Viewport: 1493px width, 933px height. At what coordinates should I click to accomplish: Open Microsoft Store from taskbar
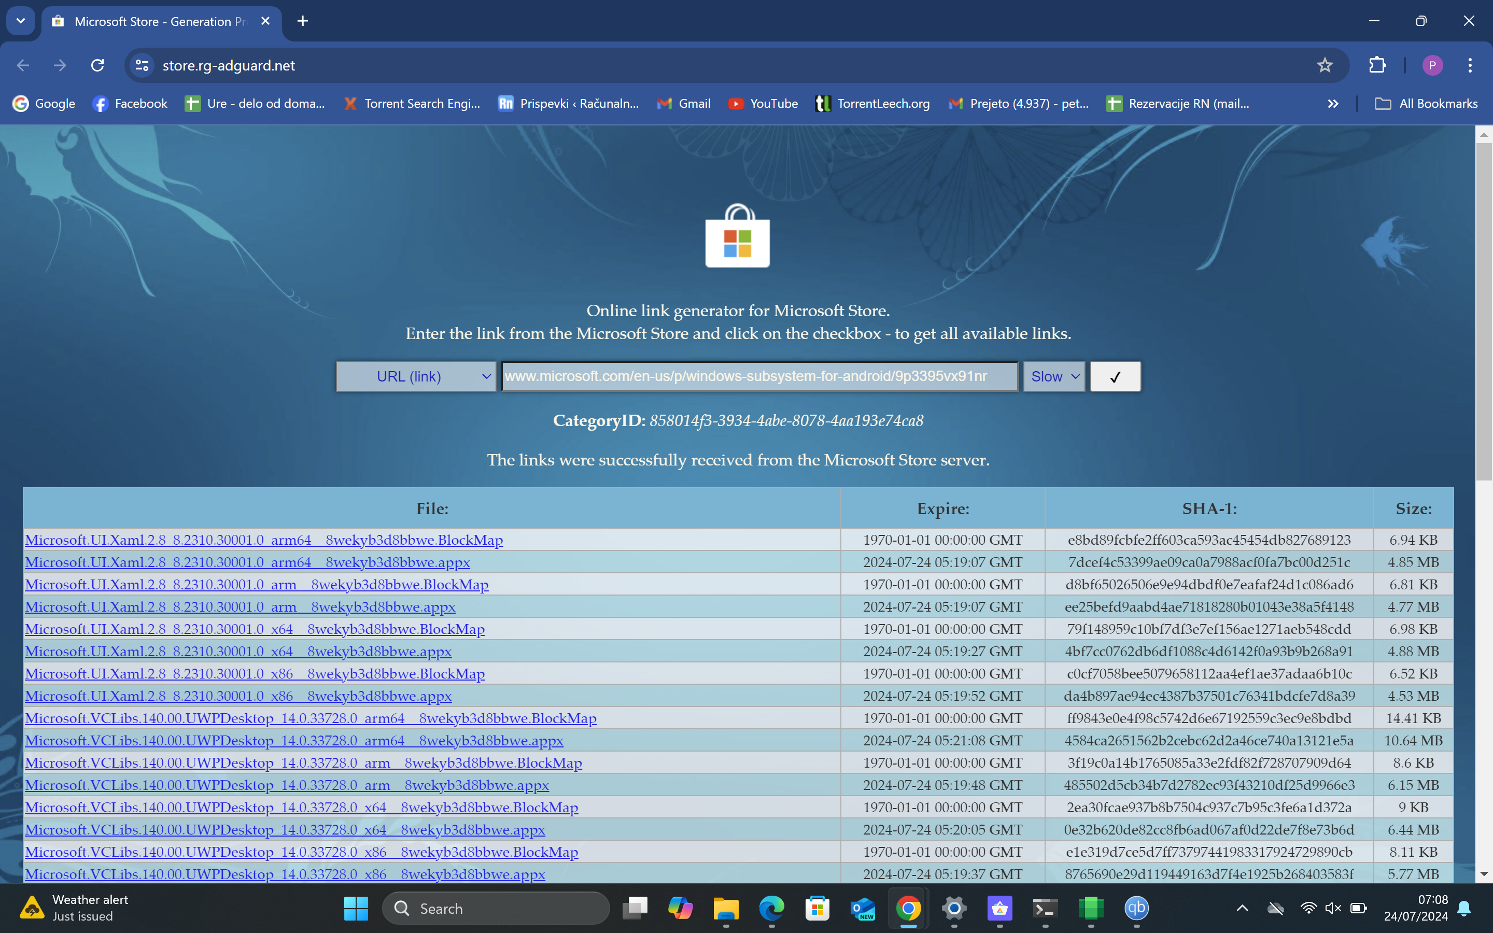818,908
